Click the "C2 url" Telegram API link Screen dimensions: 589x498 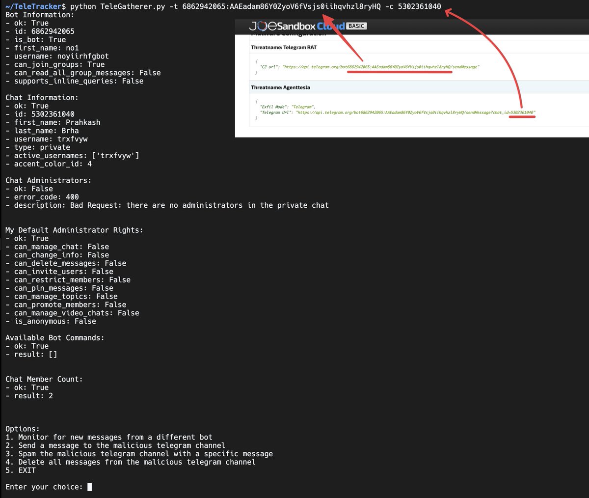tap(381, 66)
